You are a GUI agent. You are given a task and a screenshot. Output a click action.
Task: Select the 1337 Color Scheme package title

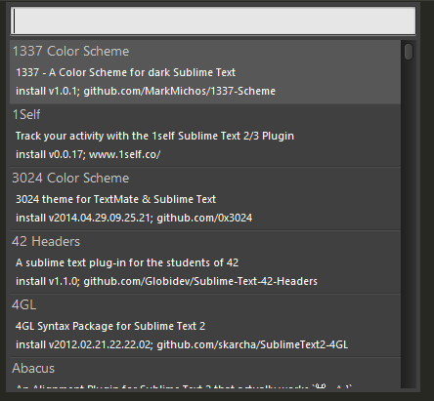(70, 52)
